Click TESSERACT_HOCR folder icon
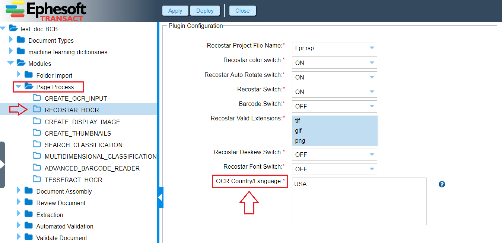The width and height of the screenshot is (502, 243). [36, 179]
